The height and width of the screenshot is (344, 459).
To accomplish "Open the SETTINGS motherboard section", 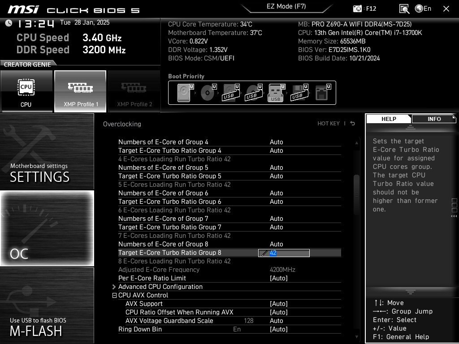I will click(x=47, y=151).
